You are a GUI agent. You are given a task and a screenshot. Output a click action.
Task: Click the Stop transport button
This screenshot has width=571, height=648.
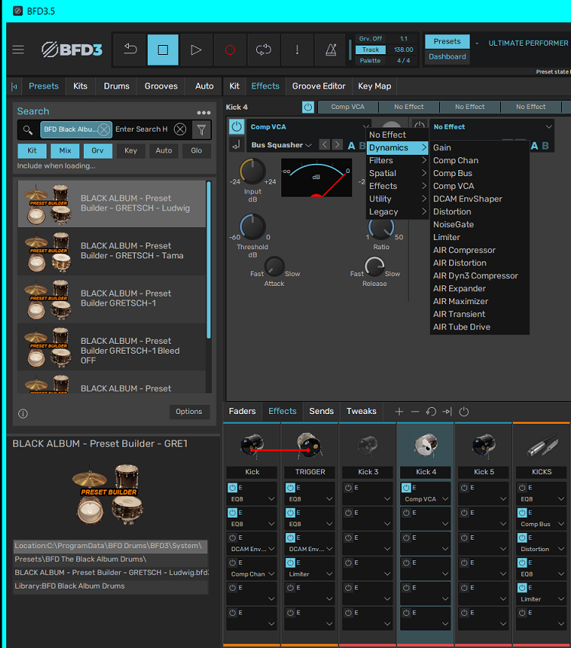(x=162, y=50)
